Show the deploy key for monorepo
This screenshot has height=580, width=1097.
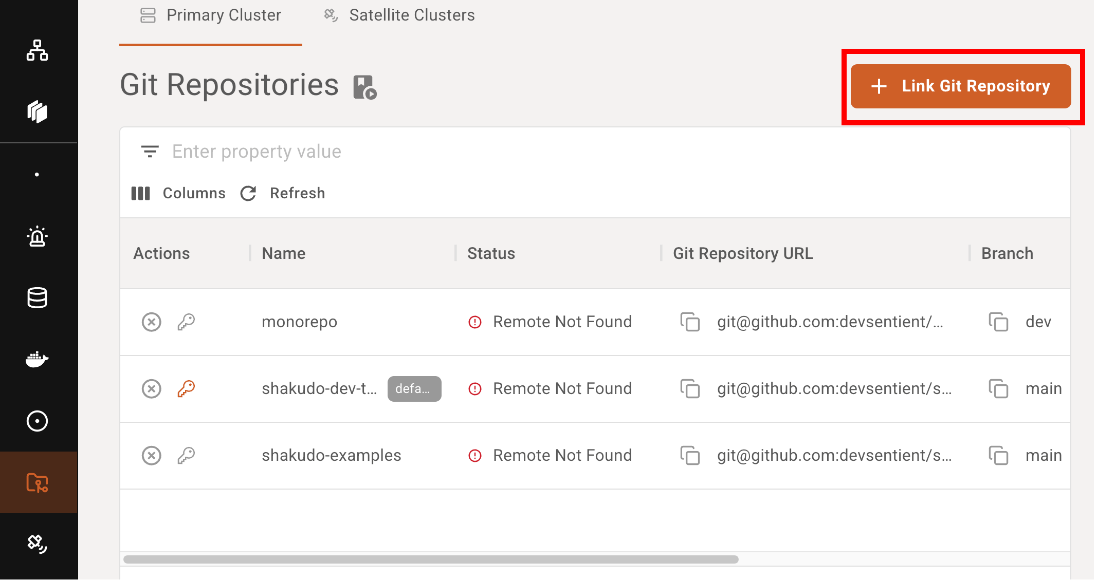[x=186, y=322]
